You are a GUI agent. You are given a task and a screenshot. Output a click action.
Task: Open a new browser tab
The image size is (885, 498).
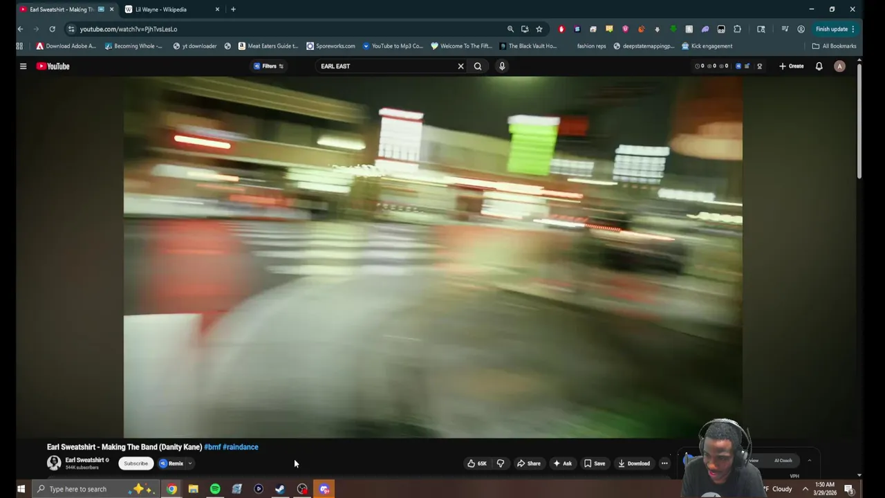click(233, 10)
